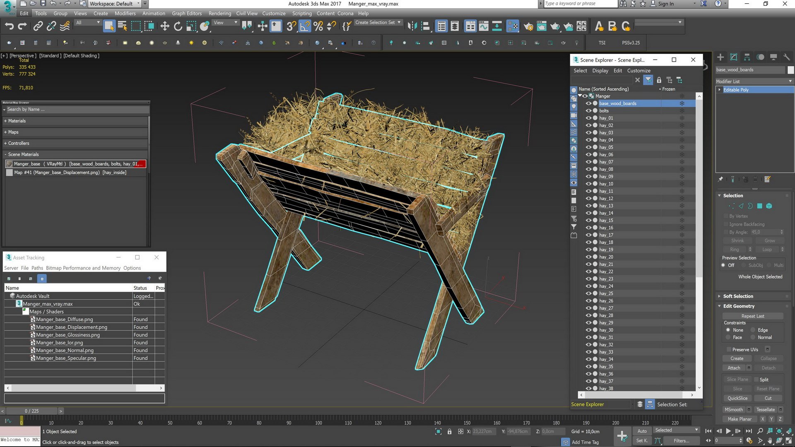Open the Create Selection Set dropdown
The width and height of the screenshot is (795, 447).
point(378,22)
